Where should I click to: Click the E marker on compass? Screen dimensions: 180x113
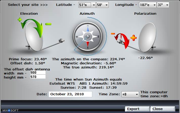point(98,37)
